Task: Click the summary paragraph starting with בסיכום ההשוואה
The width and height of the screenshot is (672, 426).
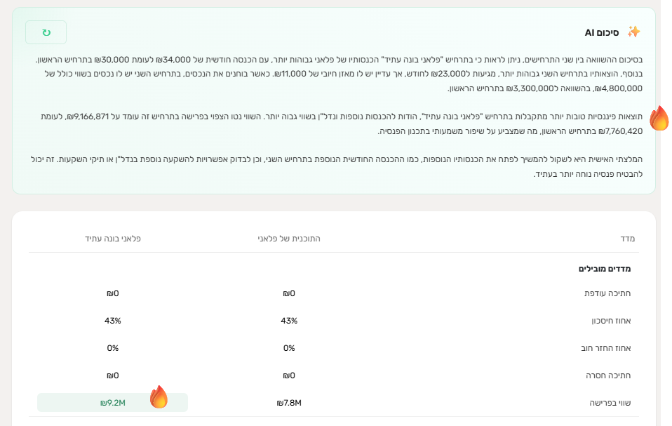Action: [337, 74]
